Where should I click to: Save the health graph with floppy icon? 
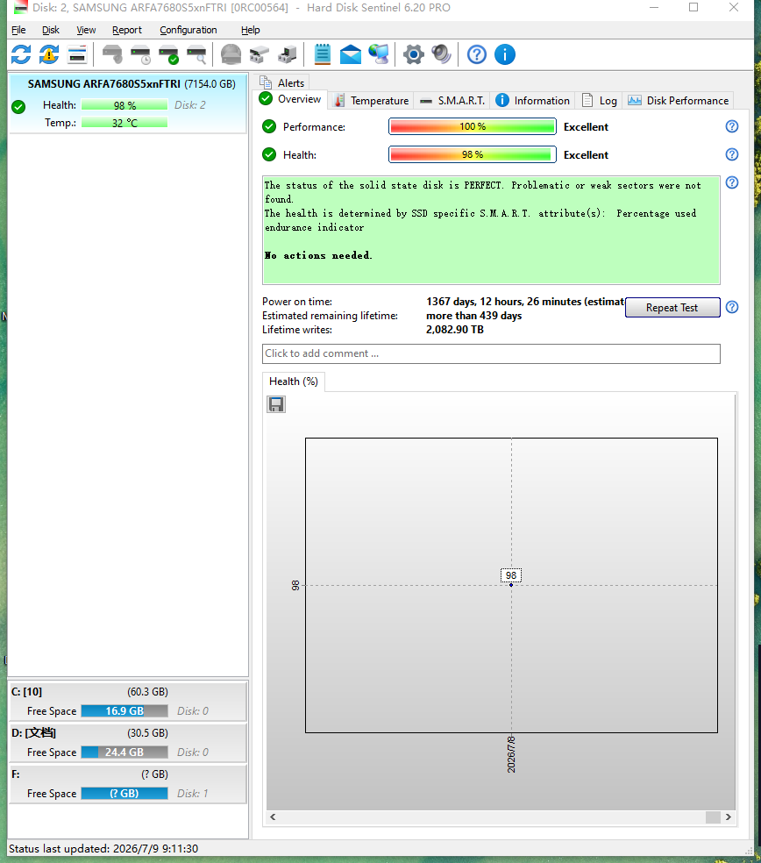coord(276,404)
